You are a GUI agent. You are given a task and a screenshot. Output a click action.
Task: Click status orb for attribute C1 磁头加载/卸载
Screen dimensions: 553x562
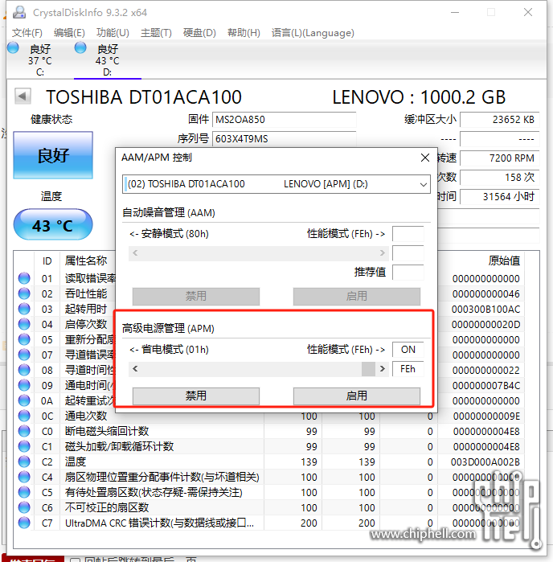pyautogui.click(x=24, y=446)
